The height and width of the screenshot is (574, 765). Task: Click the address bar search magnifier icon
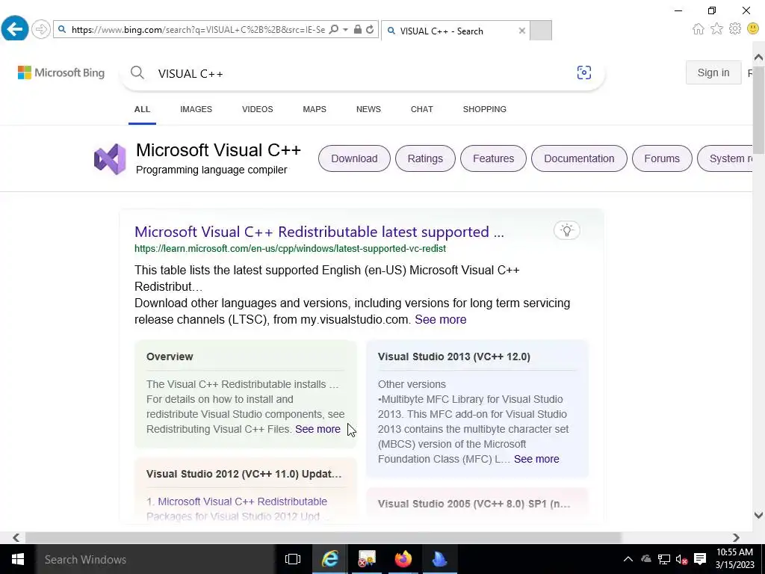pos(334,30)
